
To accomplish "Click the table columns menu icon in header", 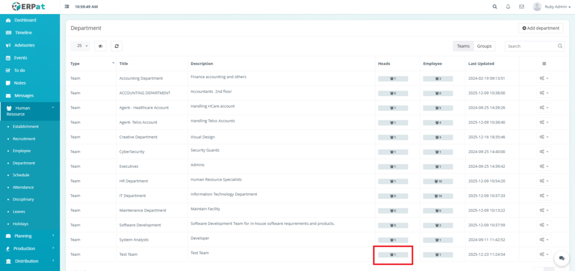I will [x=544, y=63].
